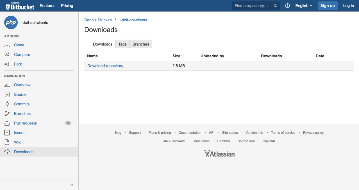Image resolution: width=359 pixels, height=190 pixels.
Task: Click the Date column header
Action: (320, 56)
